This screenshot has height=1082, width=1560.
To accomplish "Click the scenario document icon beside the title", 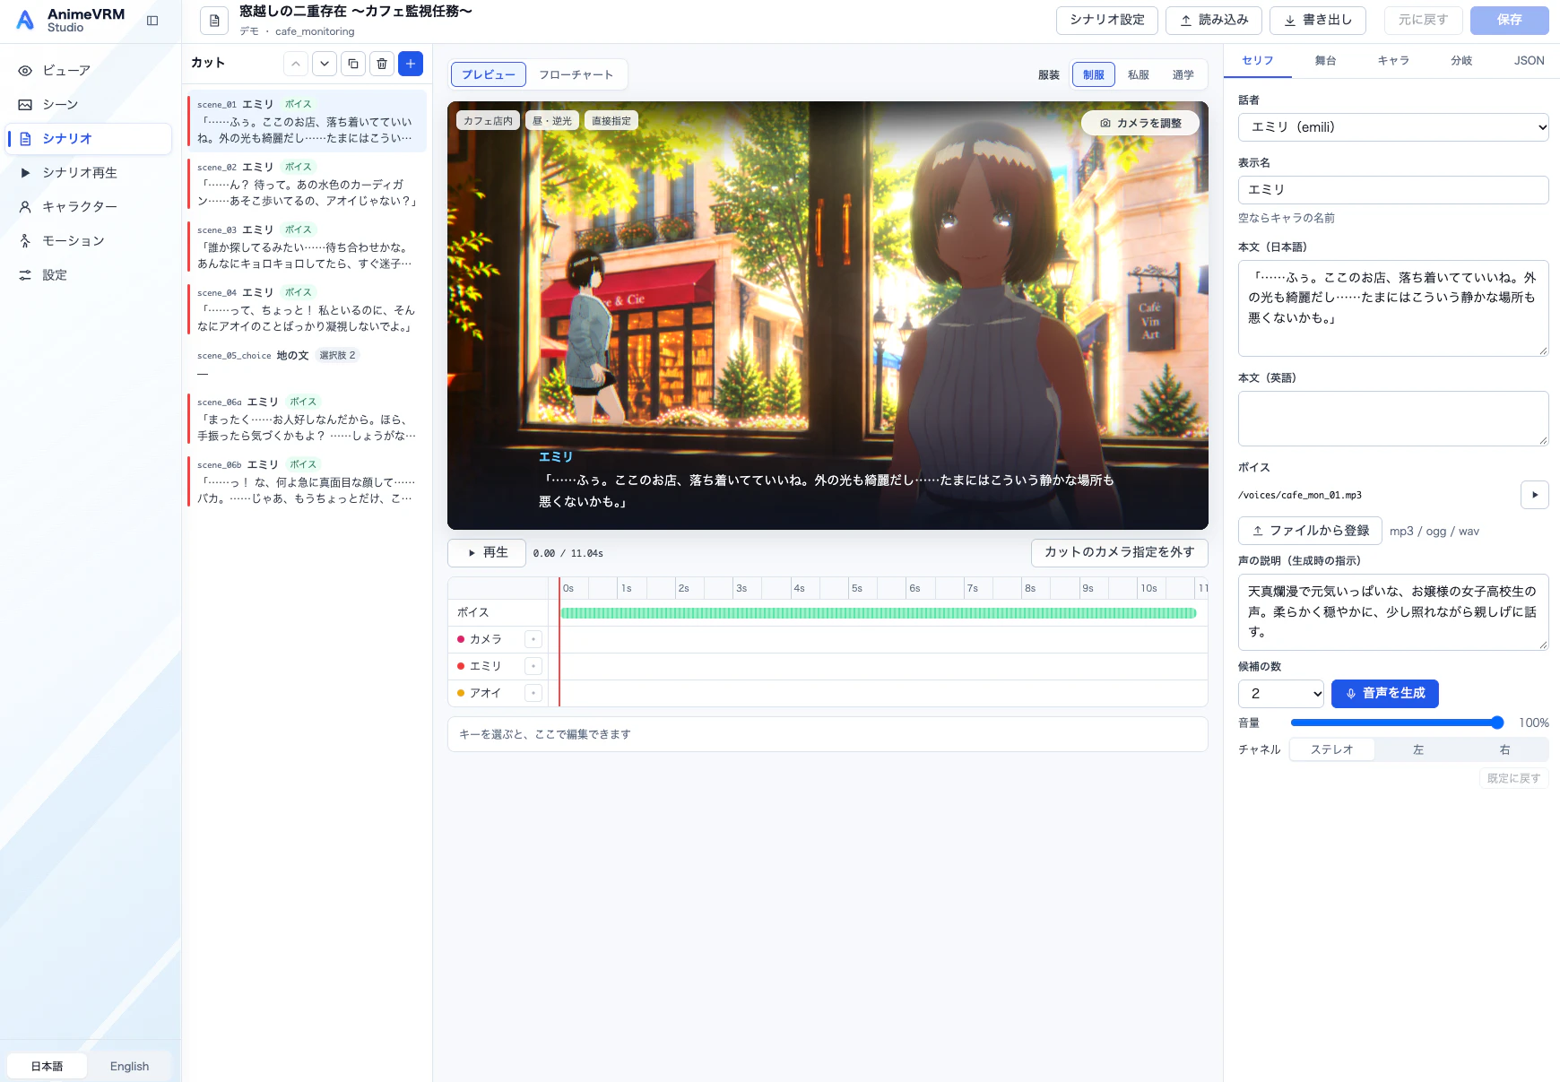I will point(214,21).
